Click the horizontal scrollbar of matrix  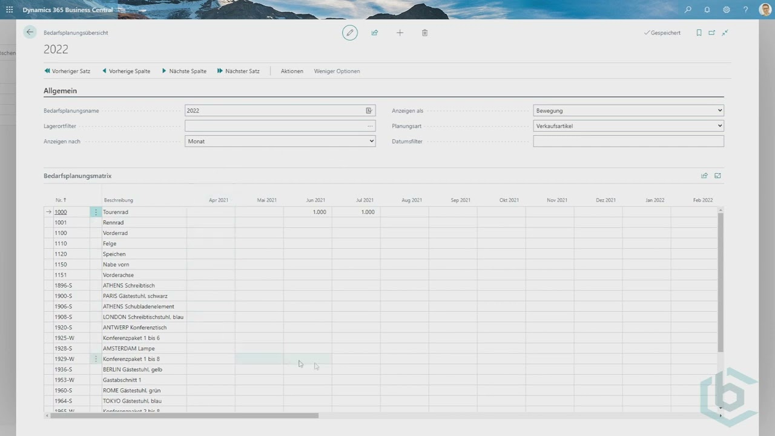(x=182, y=415)
